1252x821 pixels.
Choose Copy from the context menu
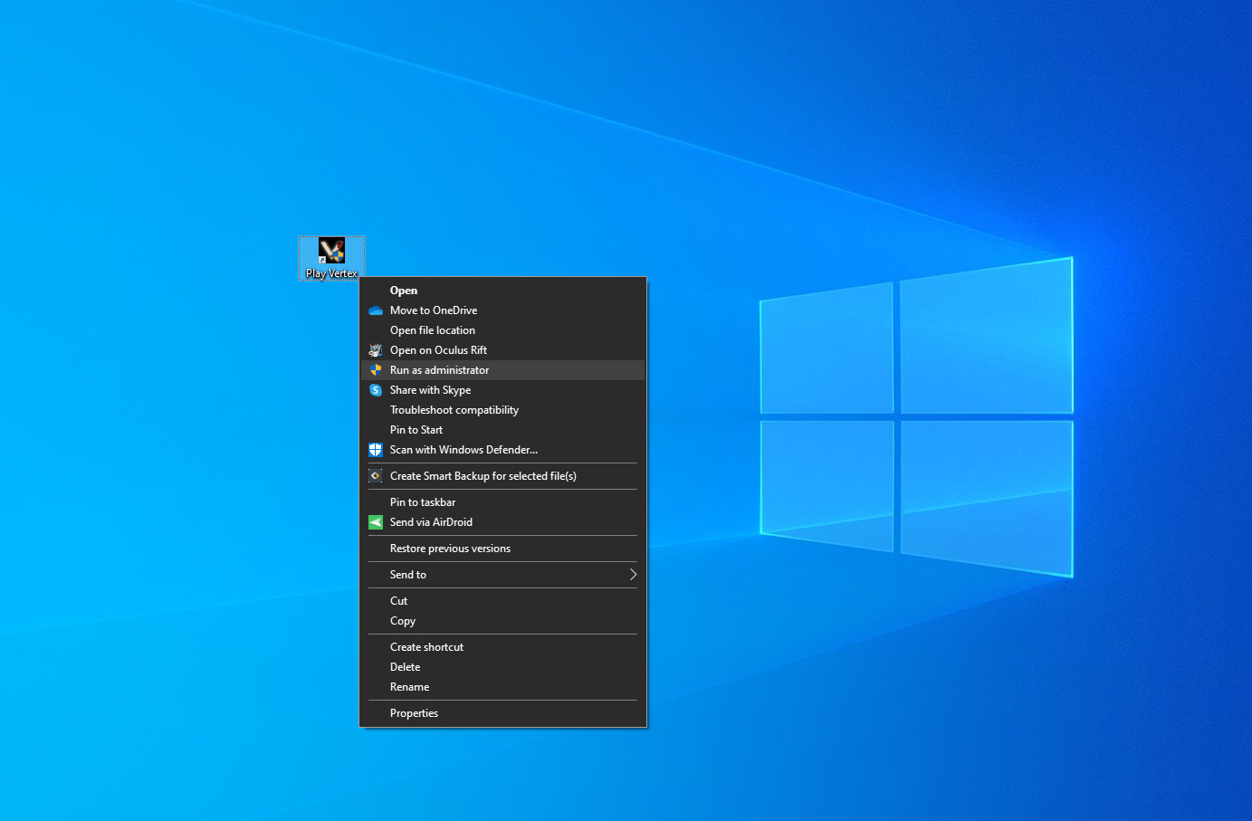403,621
